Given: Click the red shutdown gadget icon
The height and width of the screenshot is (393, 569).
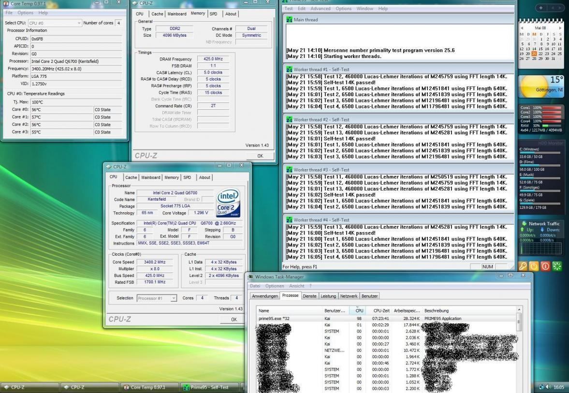Looking at the screenshot, I should 545,266.
